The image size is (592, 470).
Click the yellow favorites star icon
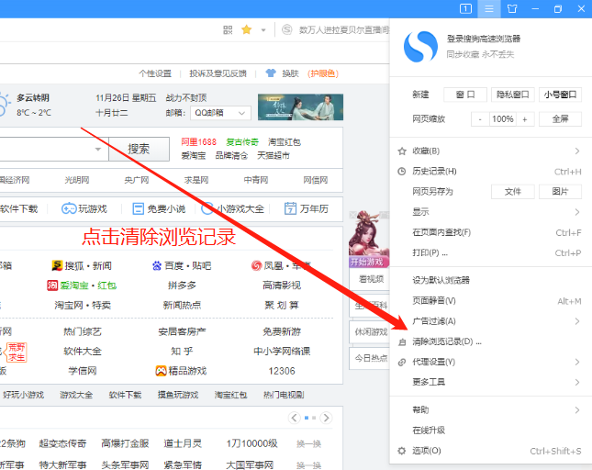coord(247,29)
